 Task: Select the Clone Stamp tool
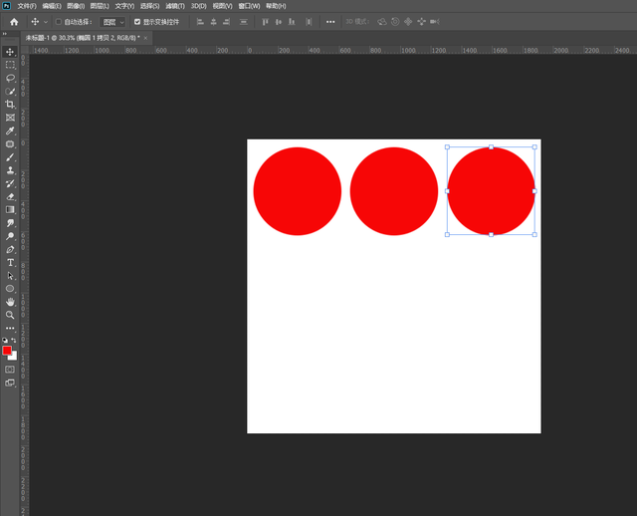(x=10, y=170)
